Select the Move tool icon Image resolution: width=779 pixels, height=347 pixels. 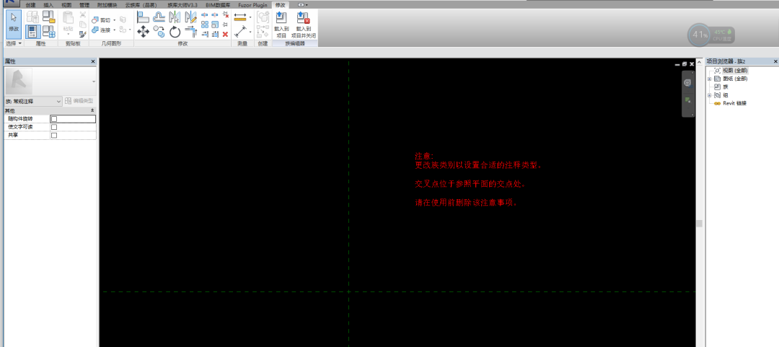pos(143,32)
